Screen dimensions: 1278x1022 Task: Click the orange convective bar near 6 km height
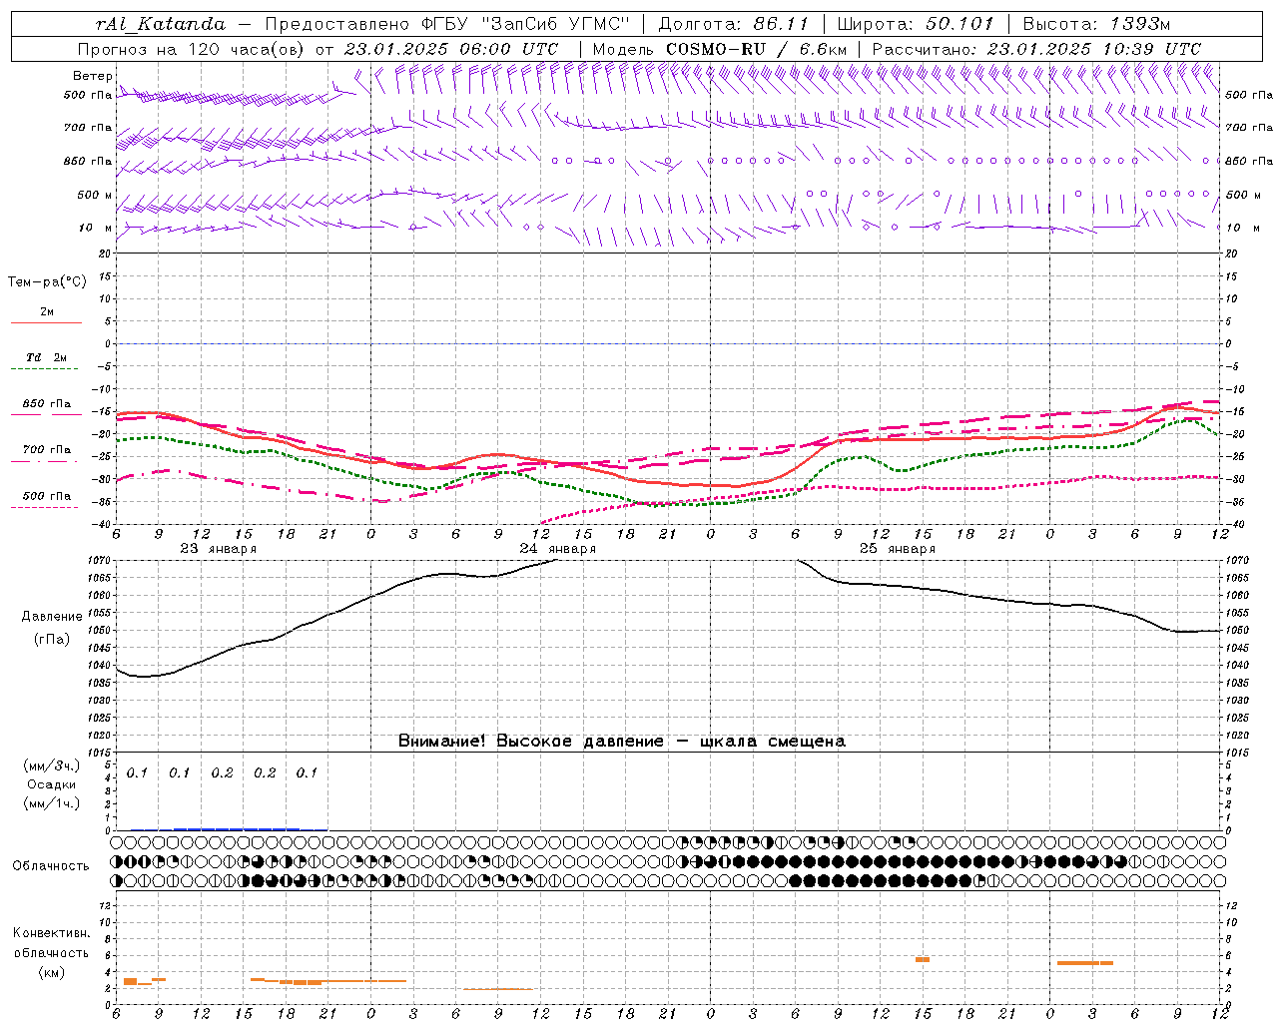coord(923,959)
